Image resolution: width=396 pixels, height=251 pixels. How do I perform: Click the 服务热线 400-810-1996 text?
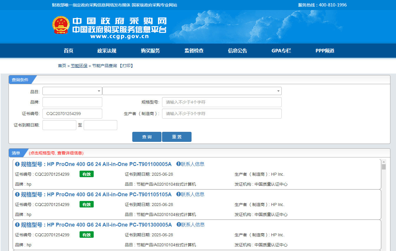(322, 5)
